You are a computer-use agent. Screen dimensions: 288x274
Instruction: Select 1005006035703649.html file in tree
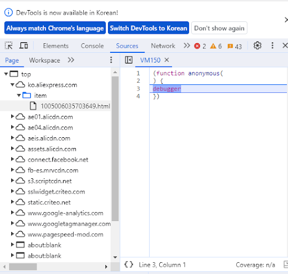click(56, 106)
